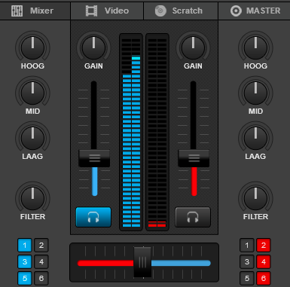The image size is (290, 287).
Task: Click the crossfader handle
Action: coord(142,262)
